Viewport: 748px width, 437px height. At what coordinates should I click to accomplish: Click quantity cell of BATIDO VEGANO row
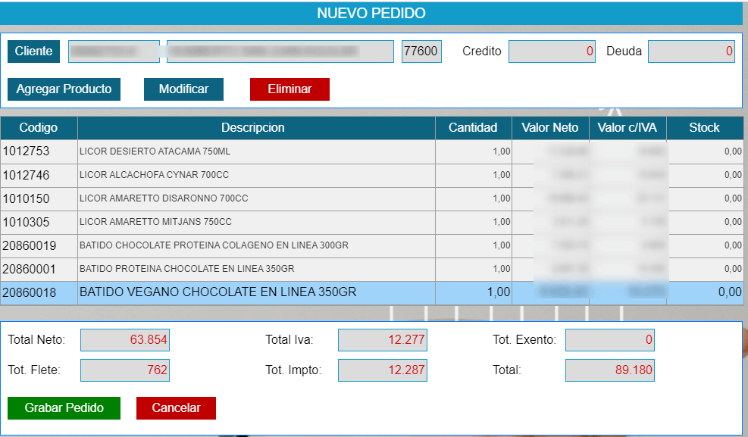pyautogui.click(x=473, y=292)
